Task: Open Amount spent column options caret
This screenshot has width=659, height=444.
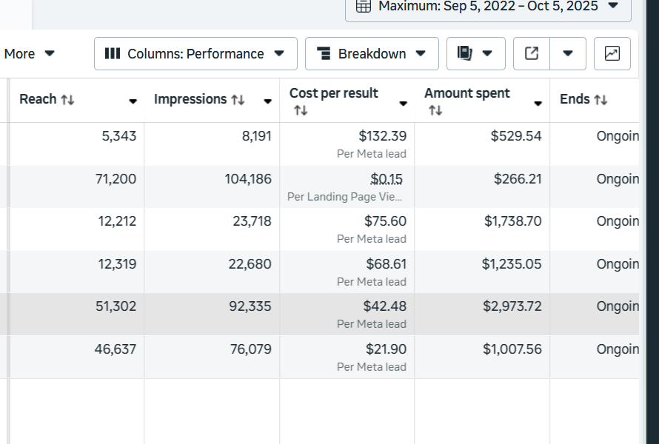Action: 538,104
